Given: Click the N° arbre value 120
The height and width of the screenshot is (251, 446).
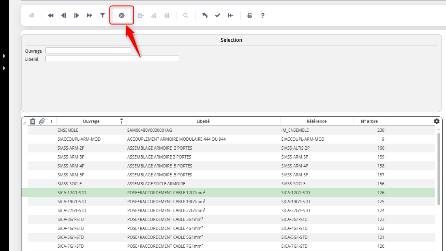Looking at the screenshot, I should [x=381, y=246].
